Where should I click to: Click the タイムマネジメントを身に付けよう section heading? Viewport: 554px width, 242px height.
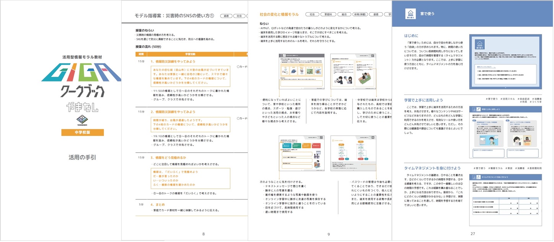coord(433,168)
